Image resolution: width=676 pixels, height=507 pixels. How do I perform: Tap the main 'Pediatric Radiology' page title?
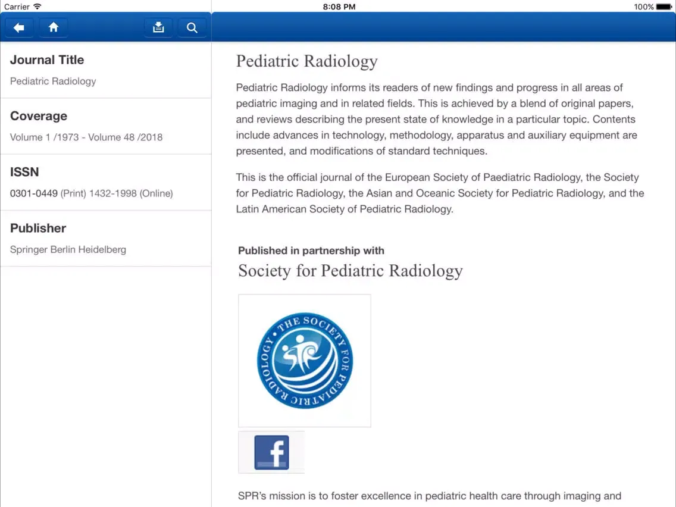click(306, 61)
